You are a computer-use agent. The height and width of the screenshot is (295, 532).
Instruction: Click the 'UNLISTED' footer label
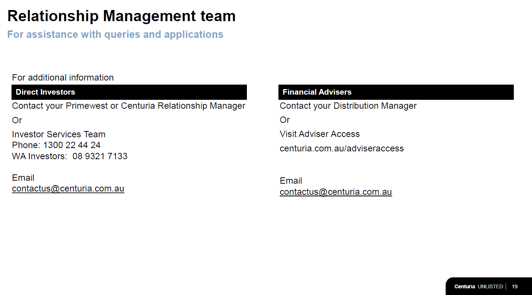coord(490,286)
